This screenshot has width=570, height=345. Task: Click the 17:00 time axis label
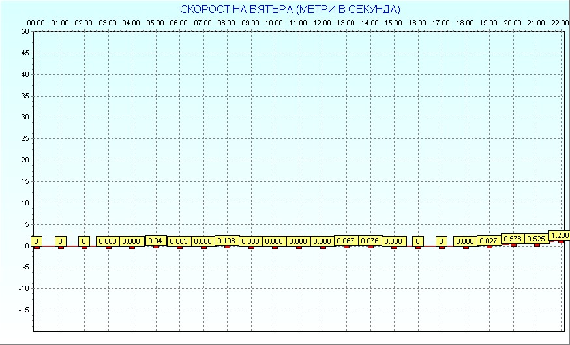click(441, 23)
